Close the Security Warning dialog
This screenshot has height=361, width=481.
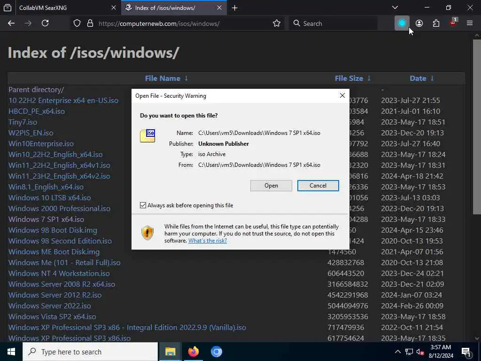(x=342, y=95)
